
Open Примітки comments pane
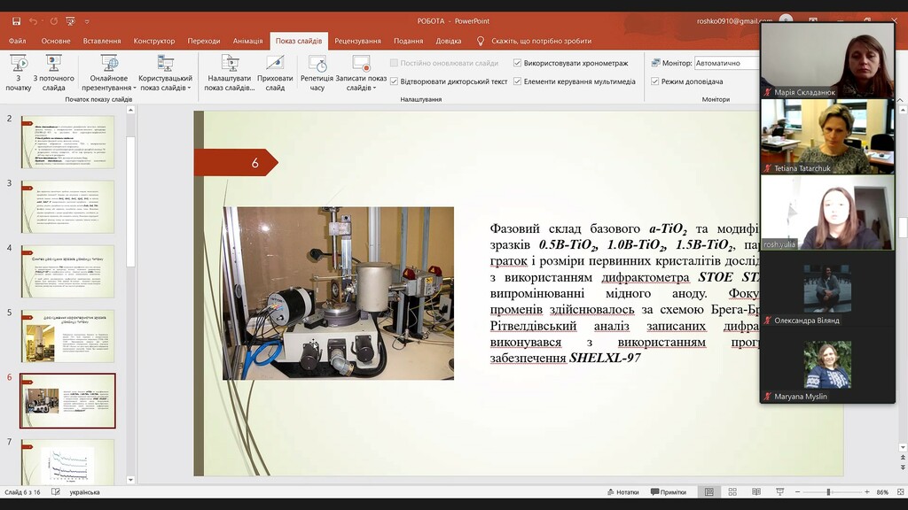669,492
